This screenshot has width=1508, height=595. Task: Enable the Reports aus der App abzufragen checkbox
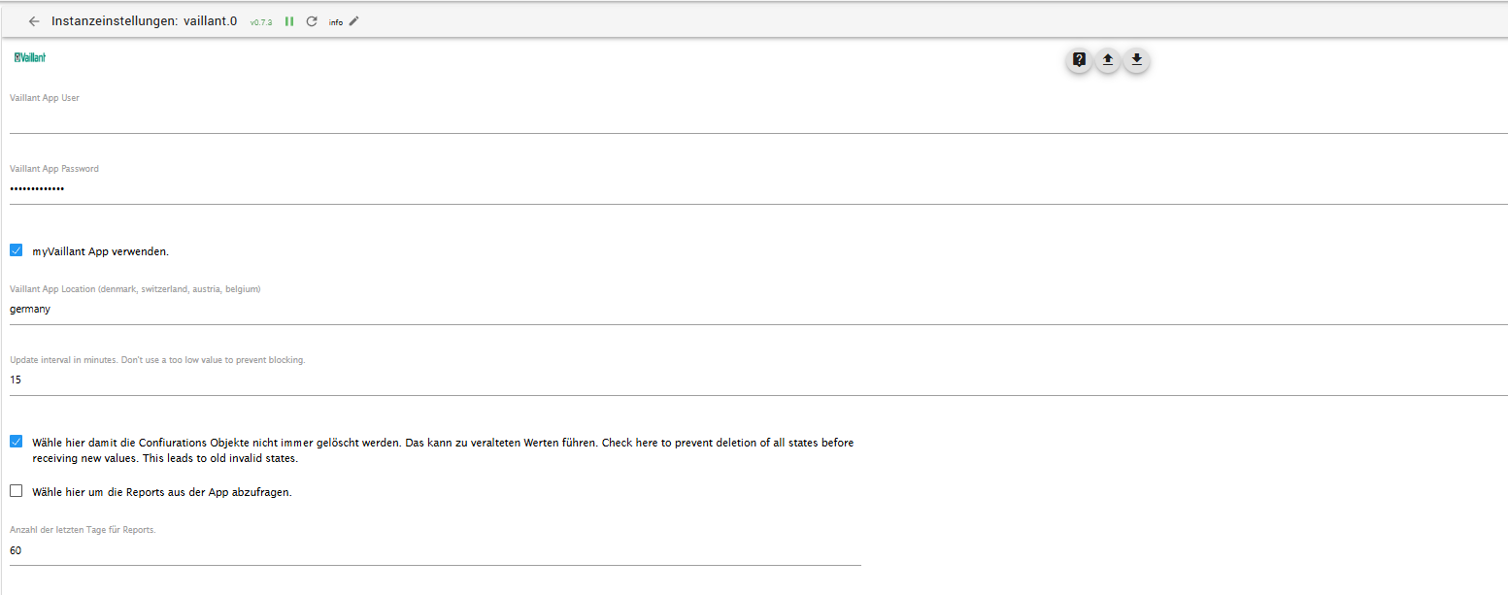(x=17, y=491)
